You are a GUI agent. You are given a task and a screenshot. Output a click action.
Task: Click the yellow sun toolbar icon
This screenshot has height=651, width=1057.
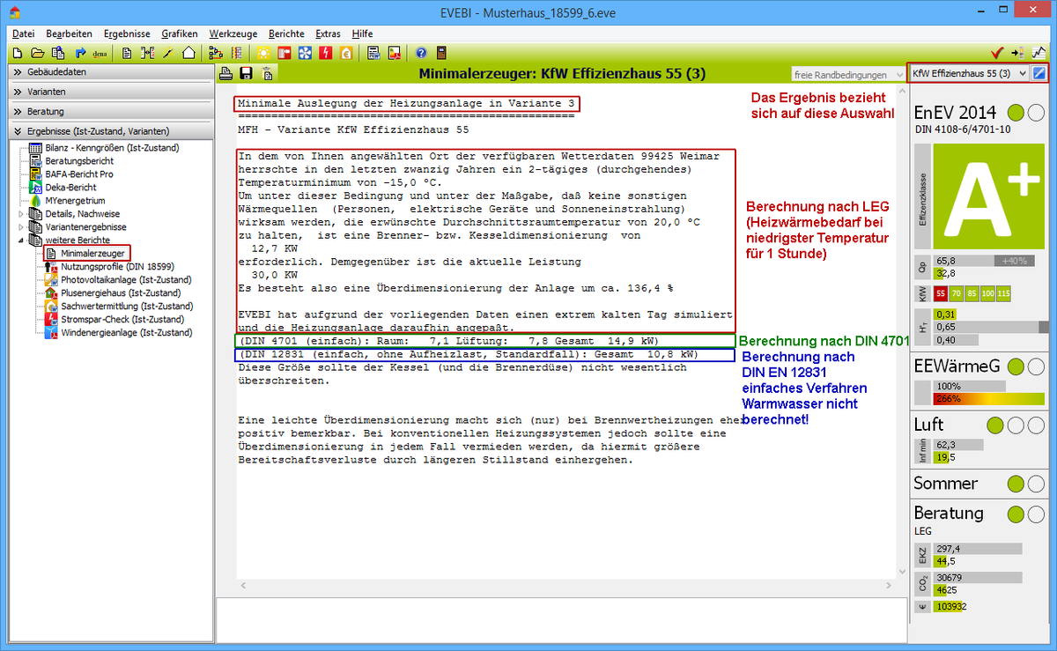(263, 53)
